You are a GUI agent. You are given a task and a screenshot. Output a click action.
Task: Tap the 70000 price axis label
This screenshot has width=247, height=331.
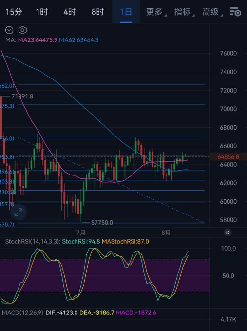tap(228, 109)
